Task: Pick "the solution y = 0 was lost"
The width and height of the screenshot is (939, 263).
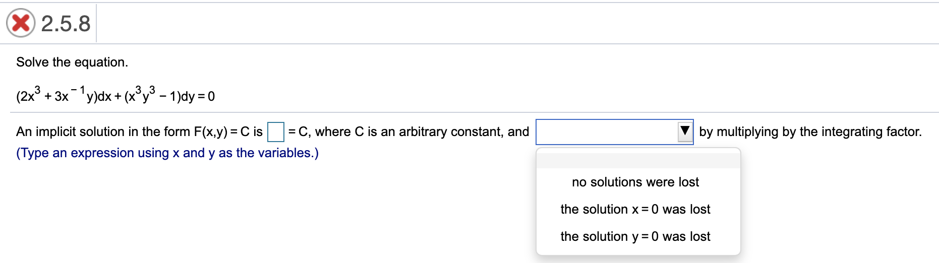Action: 635,236
